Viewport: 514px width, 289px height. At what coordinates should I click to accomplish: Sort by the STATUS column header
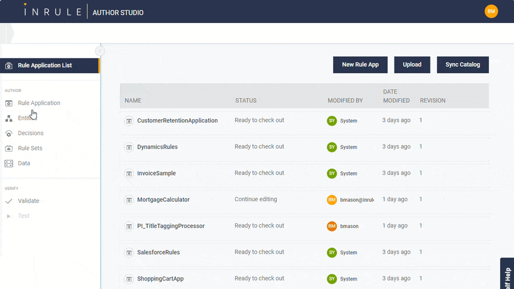[246, 101]
